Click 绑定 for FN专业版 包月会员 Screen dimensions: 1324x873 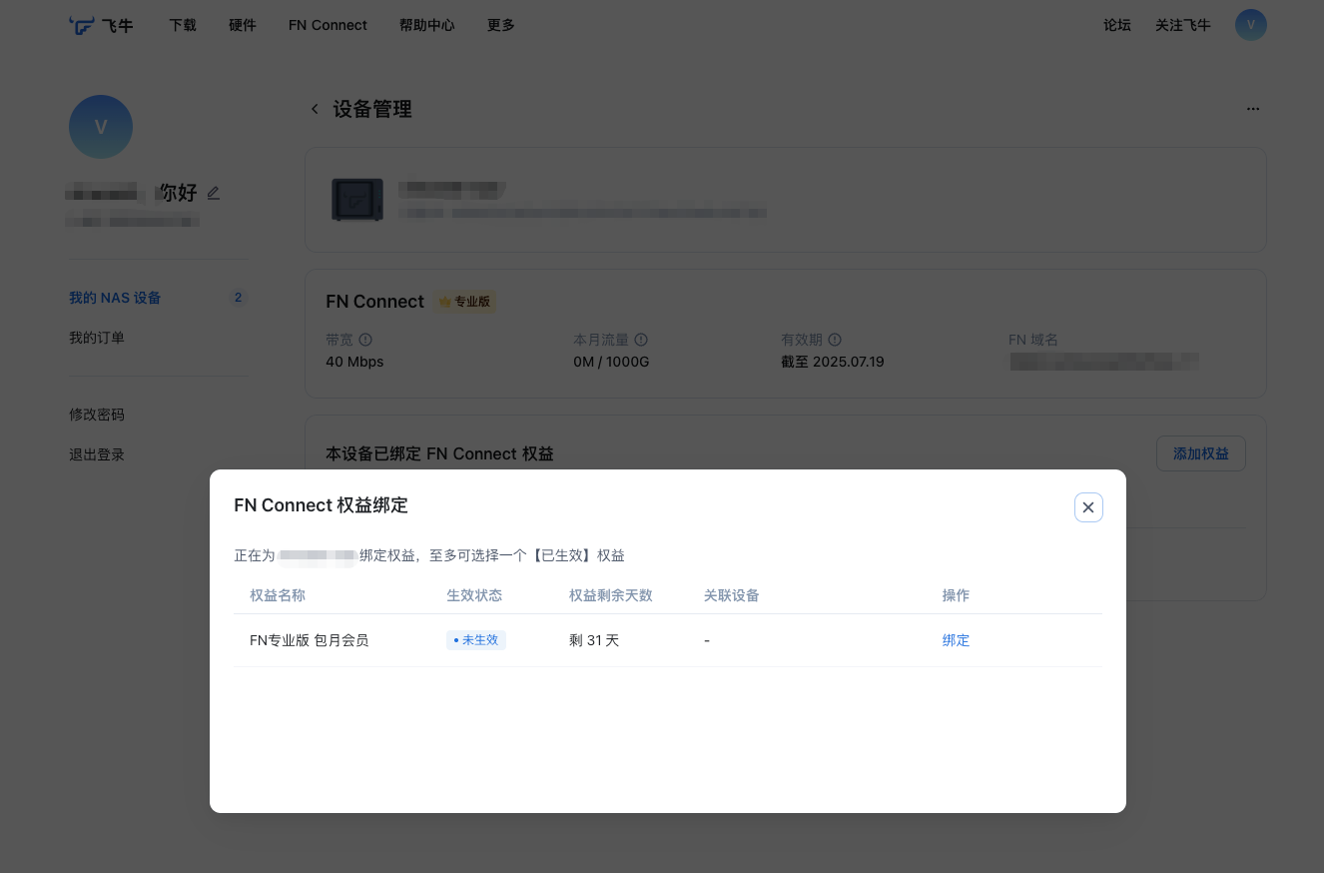(956, 640)
